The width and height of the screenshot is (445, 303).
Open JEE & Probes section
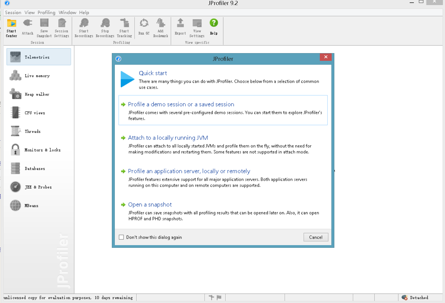pyautogui.click(x=39, y=187)
